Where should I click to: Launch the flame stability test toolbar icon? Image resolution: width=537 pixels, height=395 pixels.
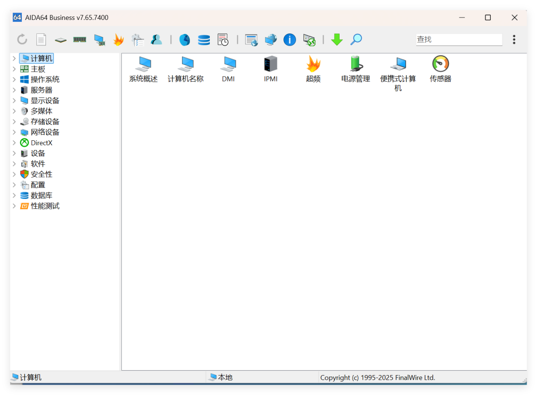(x=118, y=39)
